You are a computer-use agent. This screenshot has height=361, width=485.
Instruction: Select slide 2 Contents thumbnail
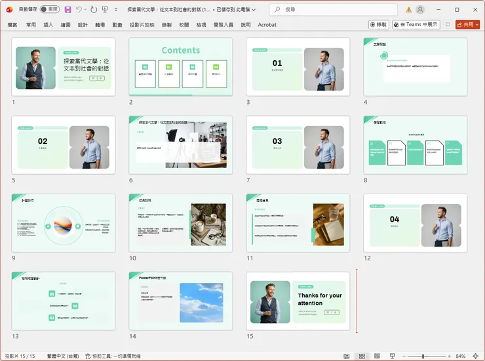[181, 67]
